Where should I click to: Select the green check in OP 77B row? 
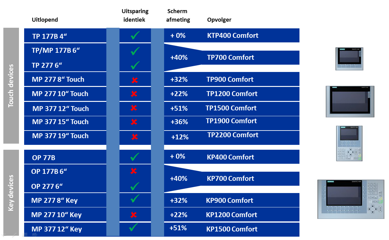point(134,157)
